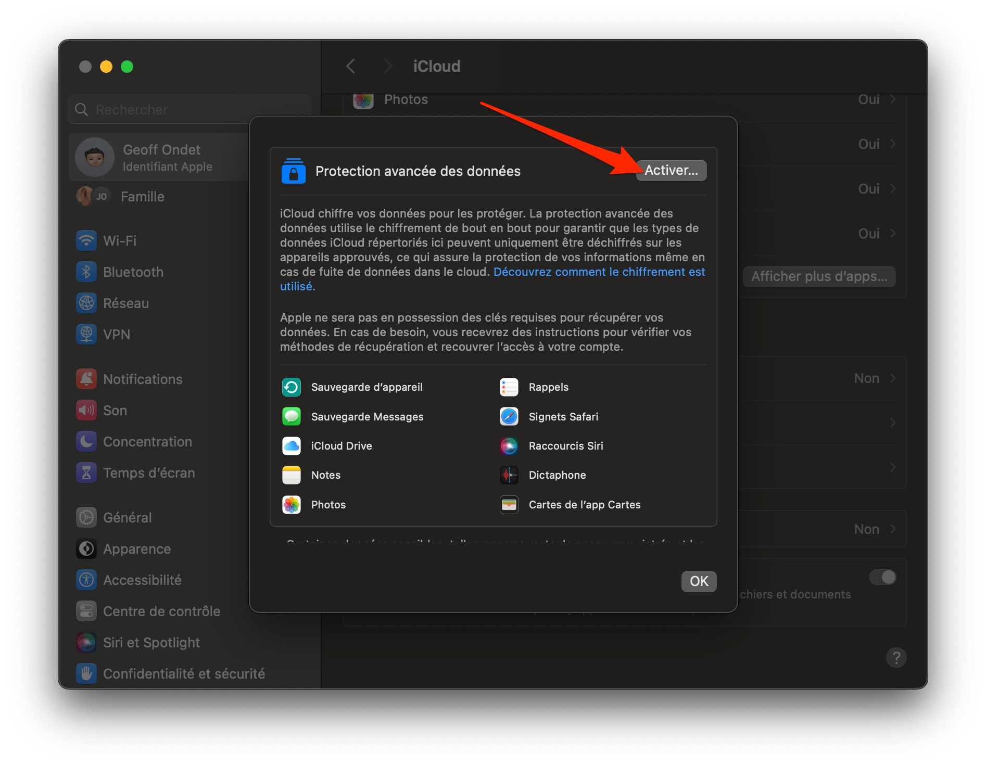Click the Cartes de l'app Cartes icon
986x766 pixels.
(509, 505)
